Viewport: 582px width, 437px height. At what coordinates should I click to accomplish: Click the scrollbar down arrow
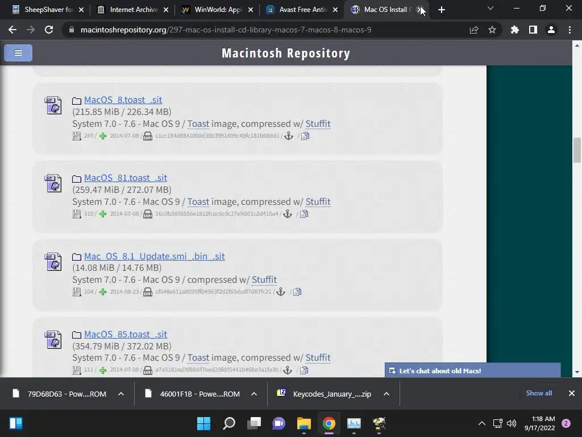(577, 372)
